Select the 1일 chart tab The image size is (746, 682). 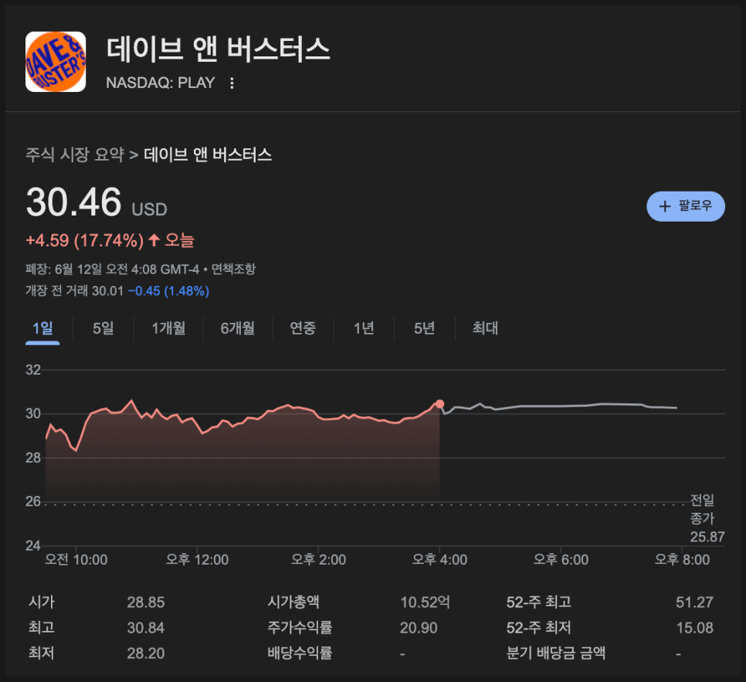pyautogui.click(x=42, y=328)
